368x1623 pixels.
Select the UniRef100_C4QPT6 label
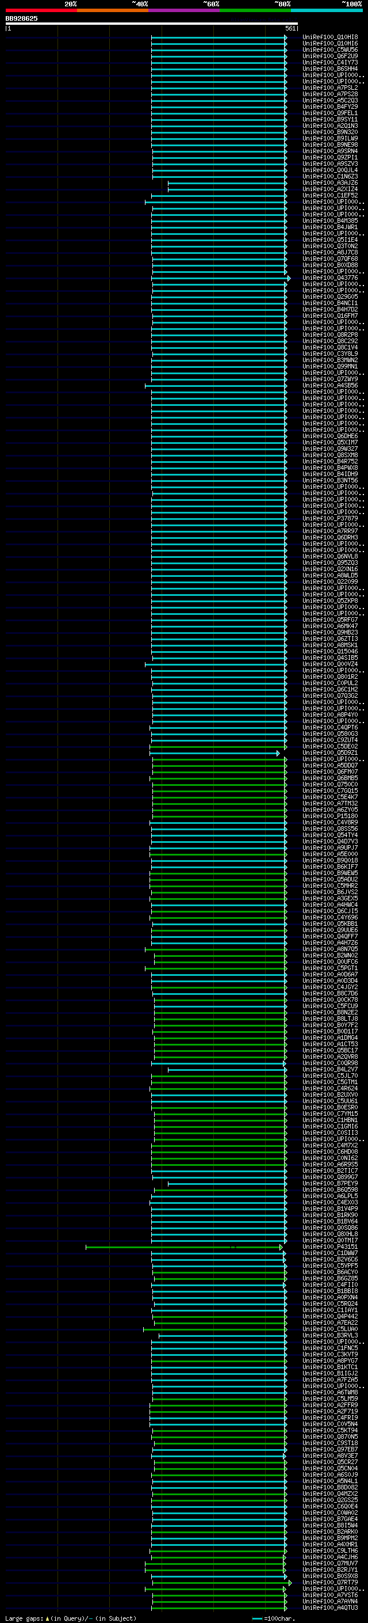tap(330, 727)
